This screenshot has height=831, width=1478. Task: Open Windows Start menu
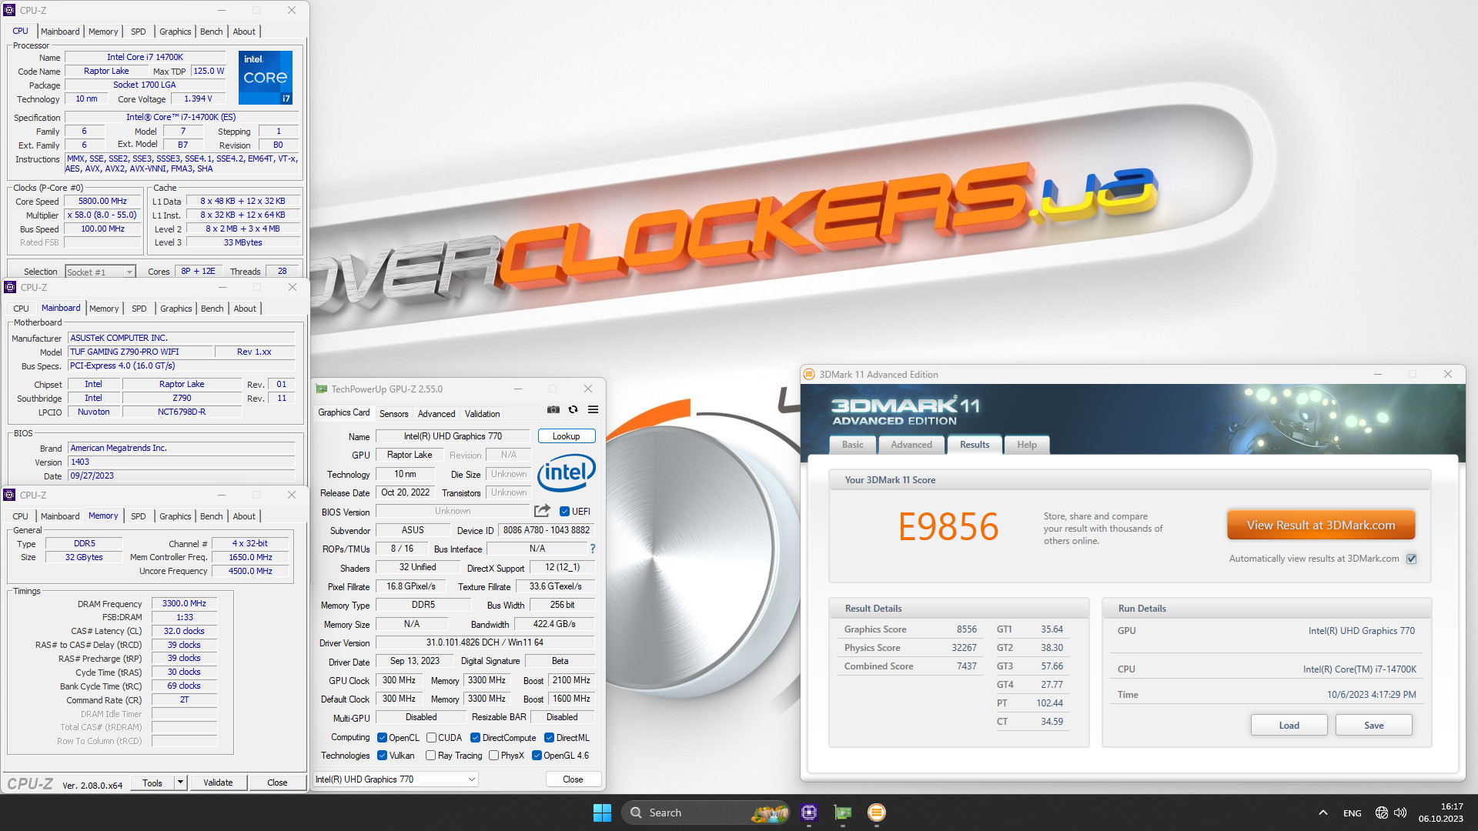tap(602, 813)
